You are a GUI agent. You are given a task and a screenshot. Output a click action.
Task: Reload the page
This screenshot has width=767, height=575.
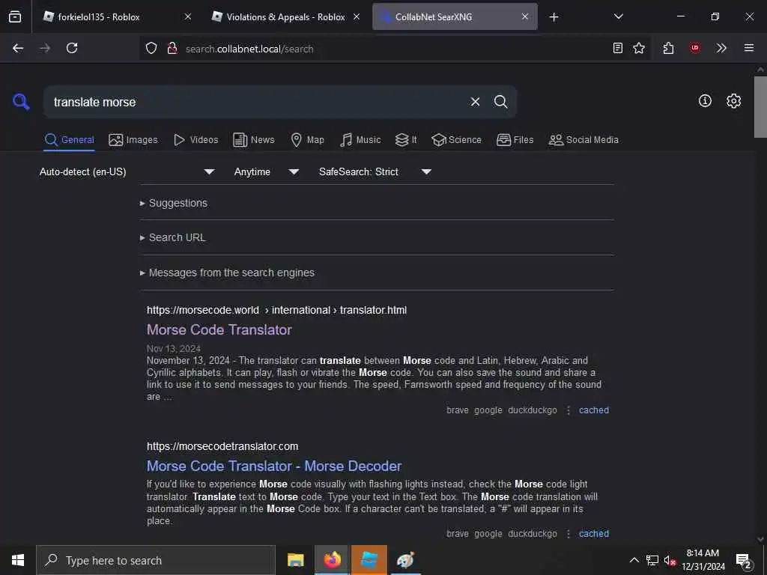click(72, 48)
